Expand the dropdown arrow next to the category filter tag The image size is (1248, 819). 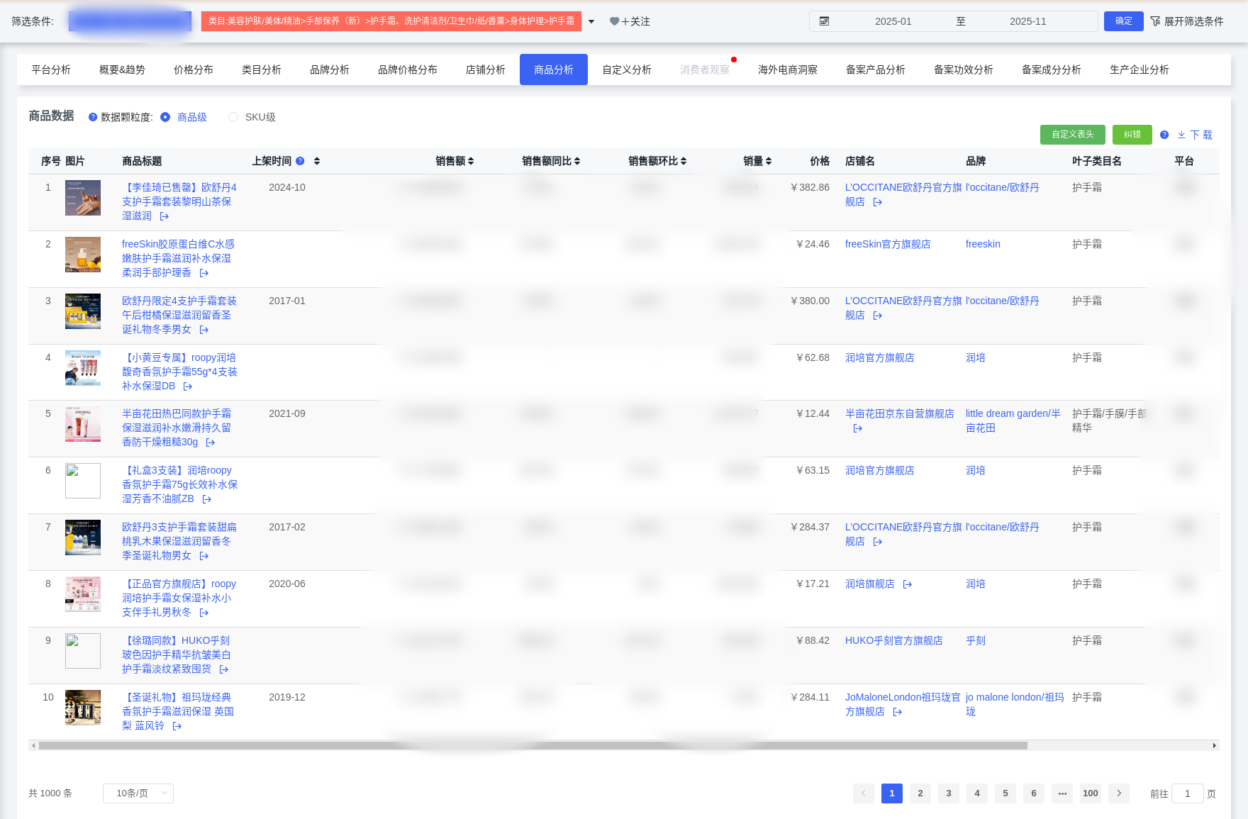[591, 21]
